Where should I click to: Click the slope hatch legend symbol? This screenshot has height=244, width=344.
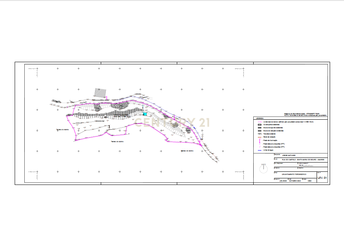(260, 134)
